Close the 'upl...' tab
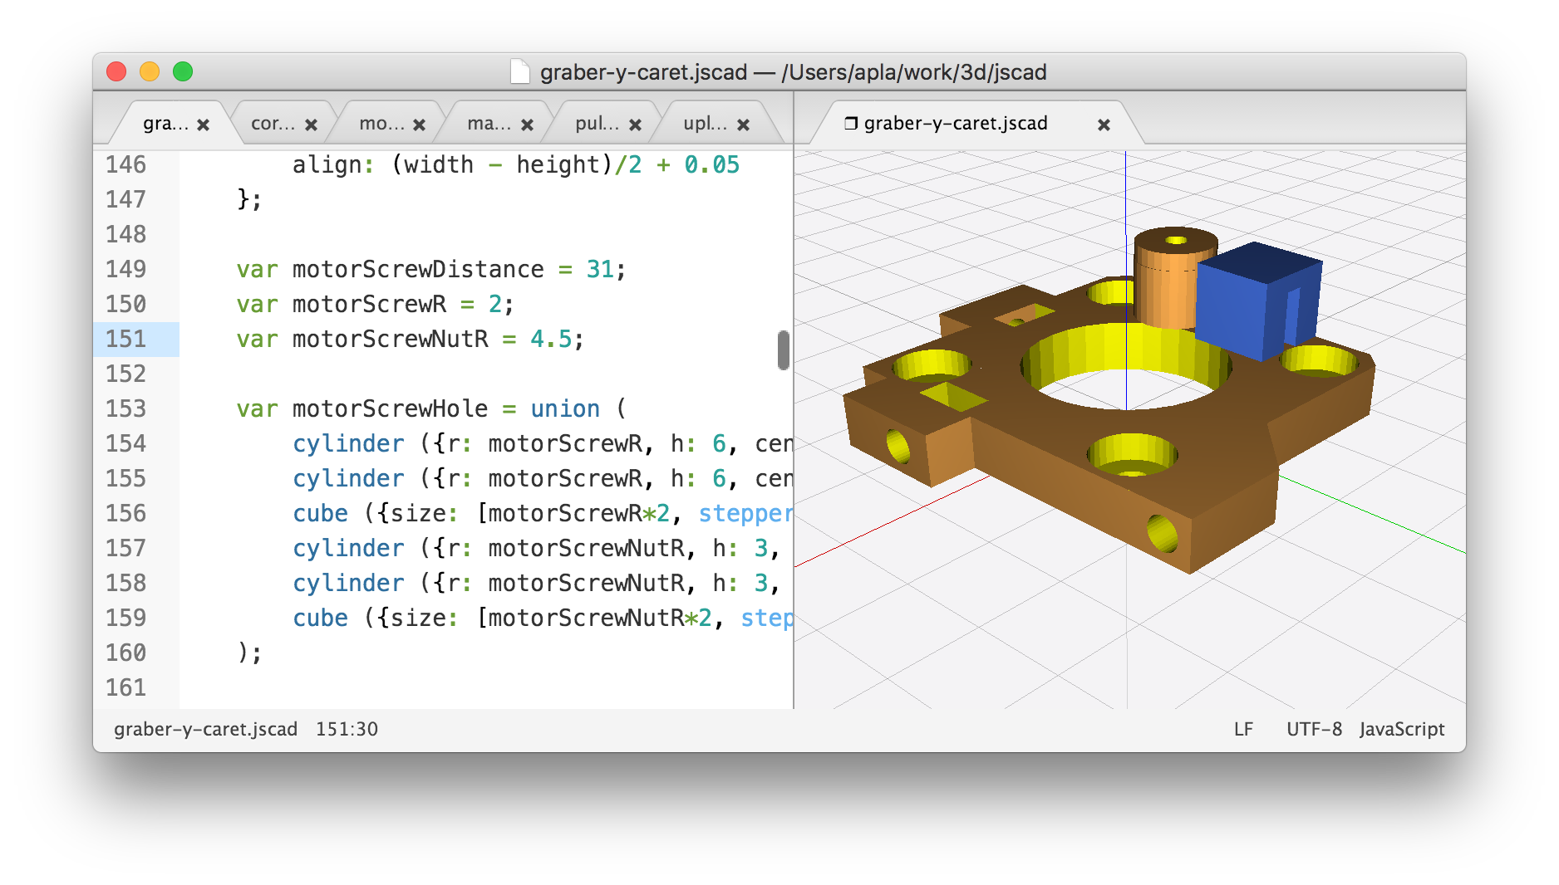 [x=744, y=125]
